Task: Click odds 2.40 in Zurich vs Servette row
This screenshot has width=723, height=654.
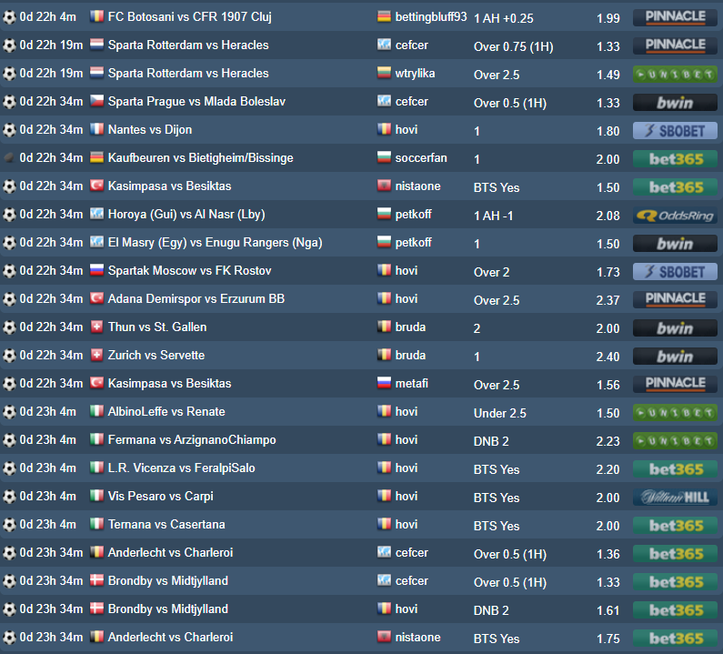Action: (x=608, y=356)
